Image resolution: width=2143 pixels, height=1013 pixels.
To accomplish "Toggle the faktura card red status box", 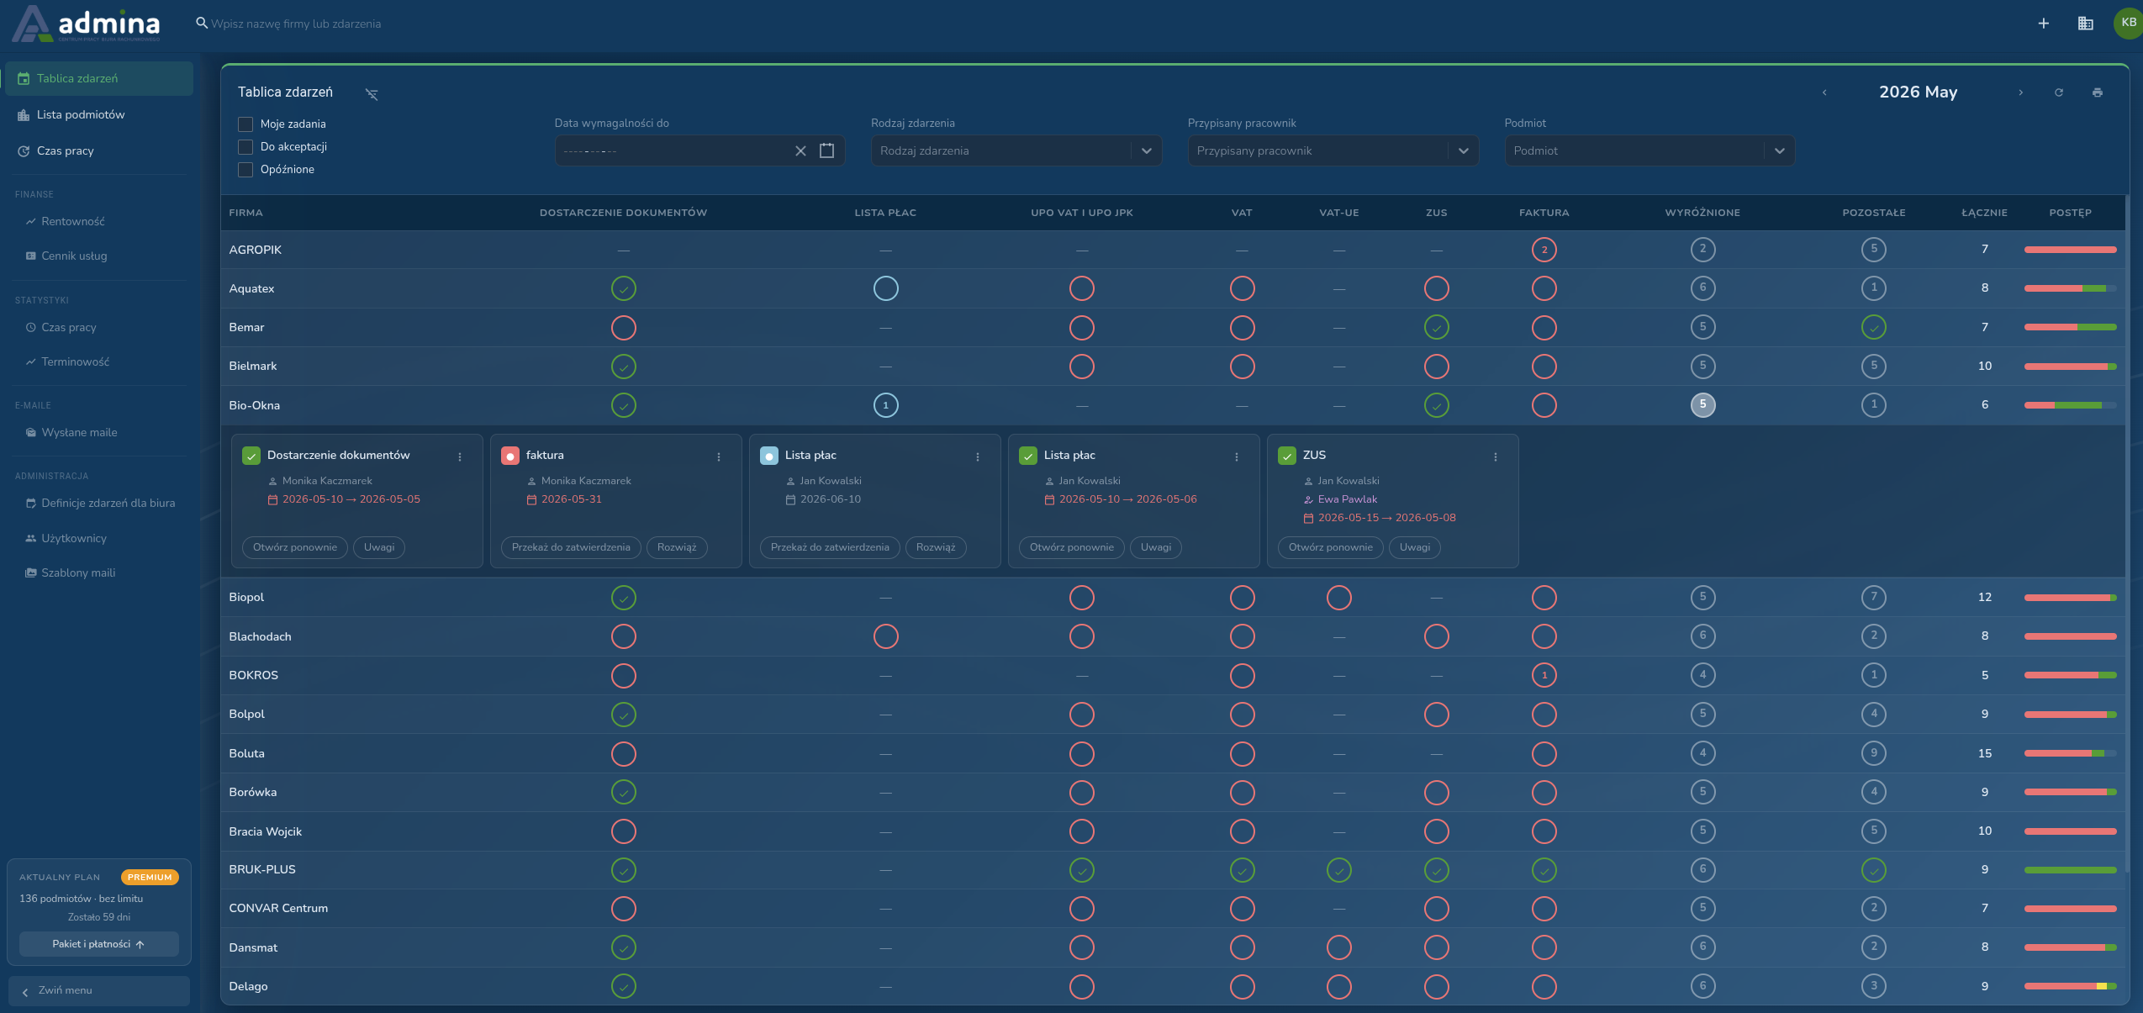I will [509, 456].
